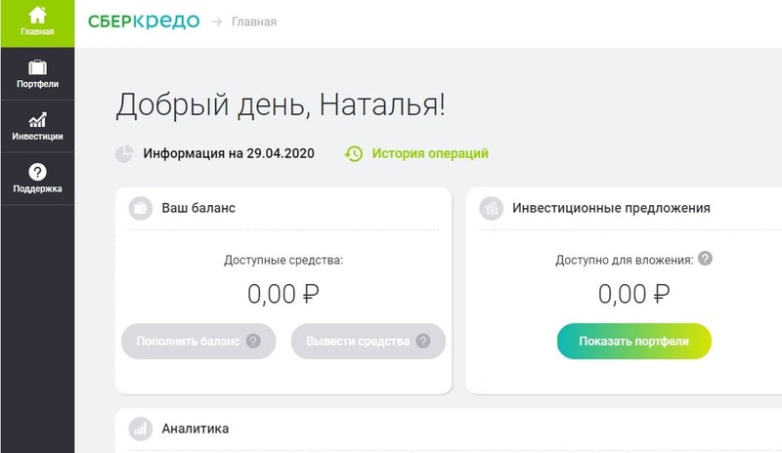782x453 pixels.
Task: Click the pie chart icon near date
Action: (125, 153)
